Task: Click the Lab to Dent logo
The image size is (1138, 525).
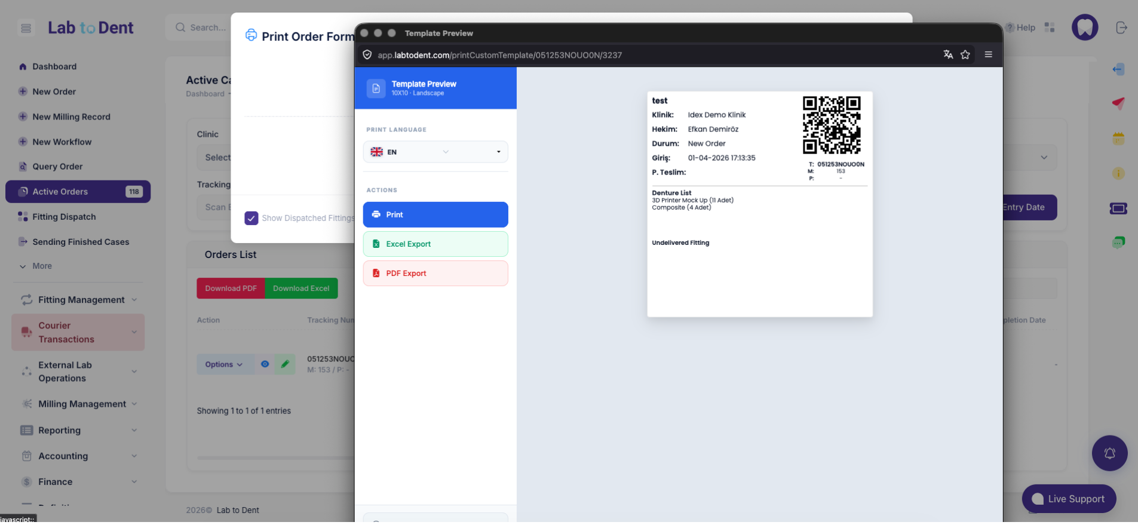Action: (x=91, y=28)
